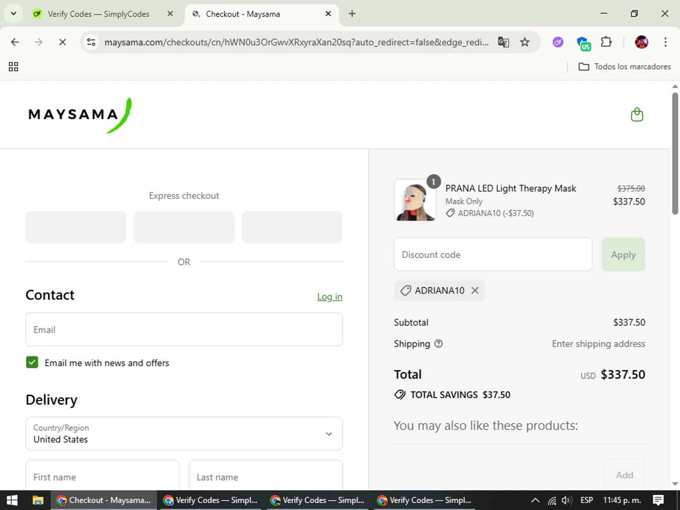Open second taskbar item Verify Codes window
680x510 pixels.
pyautogui.click(x=211, y=500)
